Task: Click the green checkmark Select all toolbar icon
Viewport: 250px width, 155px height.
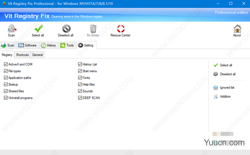Action: click(38, 31)
